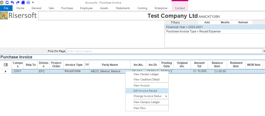The image size is (265, 116).
Task: Open the Purchase ribbon tab
Action: [67, 8]
